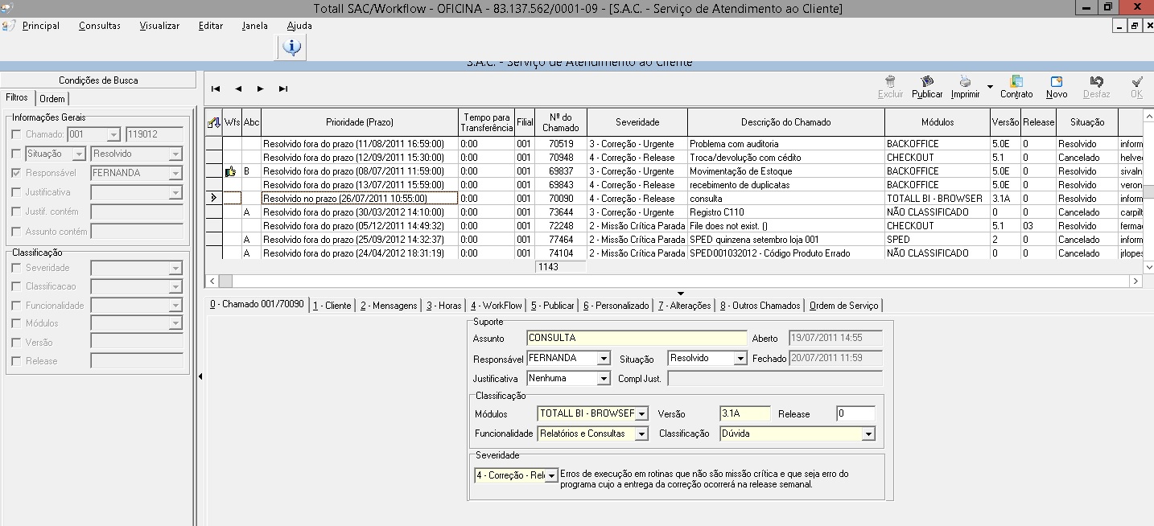Click the Severidade column header in the grid
The height and width of the screenshot is (526, 1154).
[x=637, y=122]
